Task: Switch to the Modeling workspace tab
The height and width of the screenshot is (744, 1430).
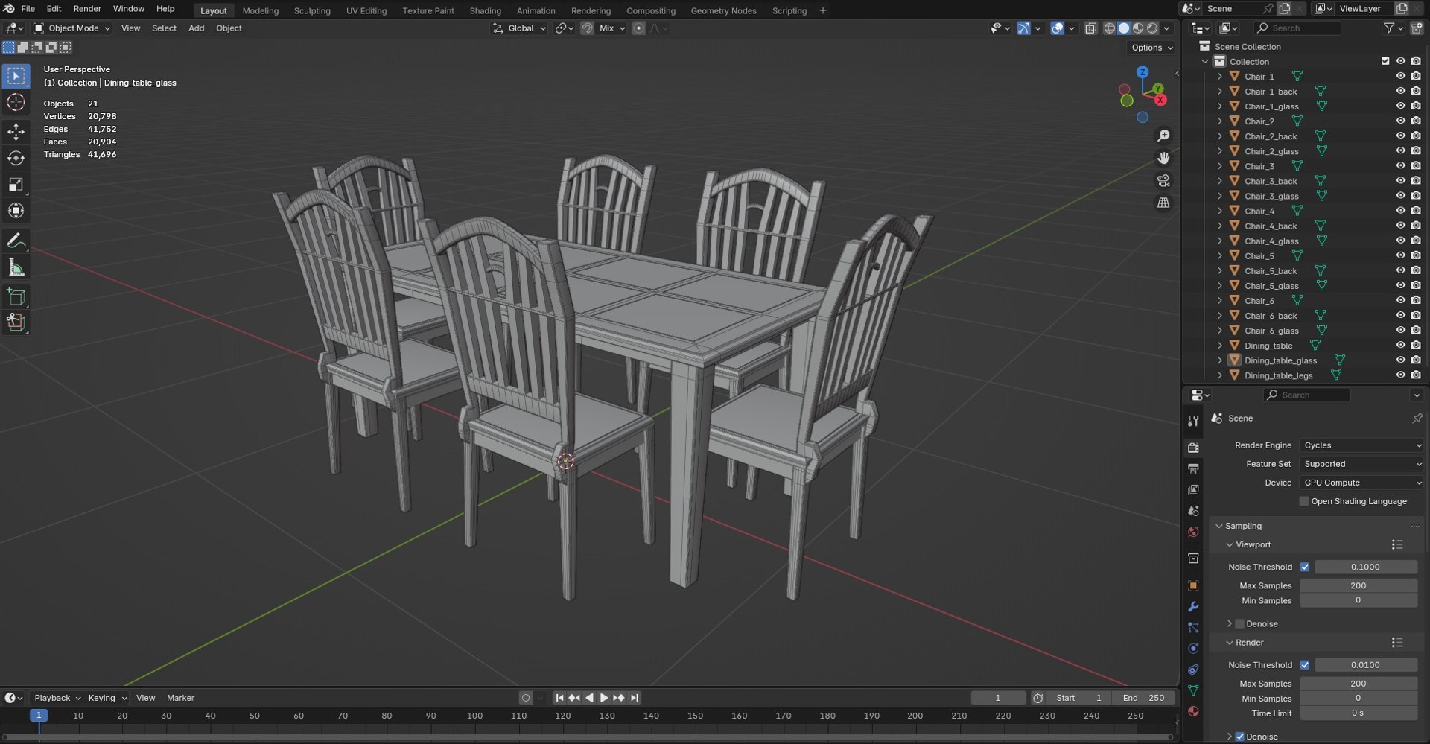Action: click(x=260, y=10)
